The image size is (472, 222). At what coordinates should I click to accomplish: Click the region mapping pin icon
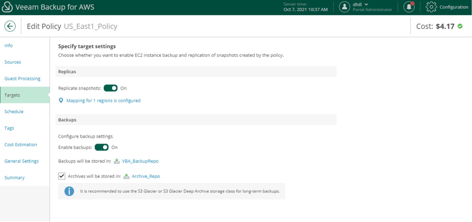click(x=61, y=101)
